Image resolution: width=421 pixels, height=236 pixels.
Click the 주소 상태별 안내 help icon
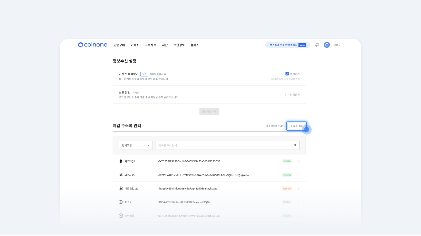(x=283, y=126)
